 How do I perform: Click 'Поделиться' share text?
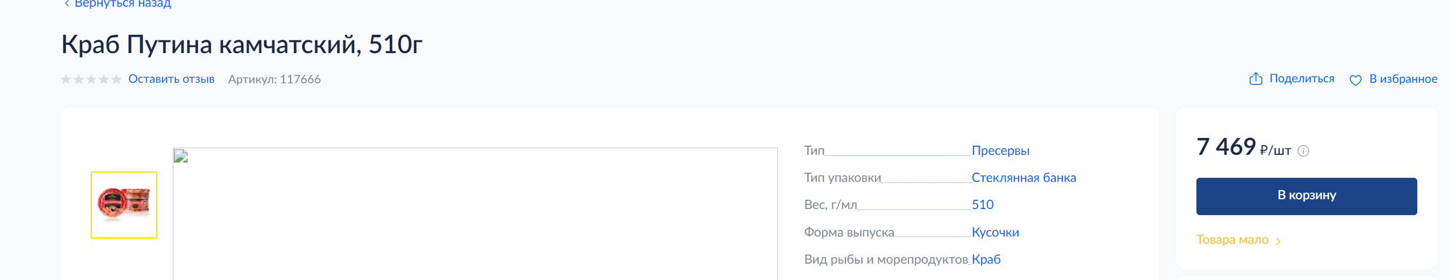pos(1301,79)
